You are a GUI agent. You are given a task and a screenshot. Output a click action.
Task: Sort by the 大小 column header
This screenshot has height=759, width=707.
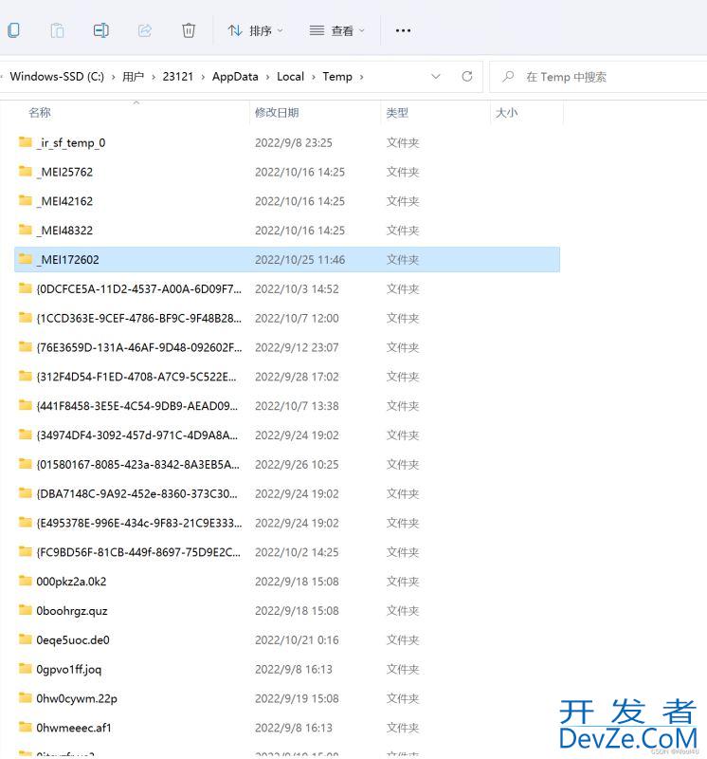point(506,112)
